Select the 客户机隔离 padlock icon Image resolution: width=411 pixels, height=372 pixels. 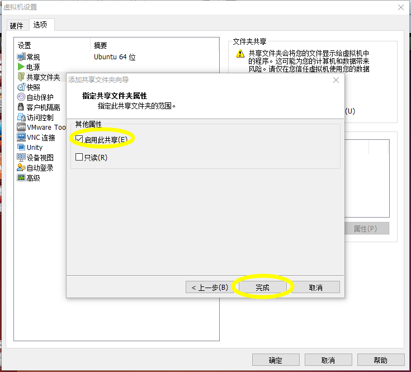click(21, 107)
